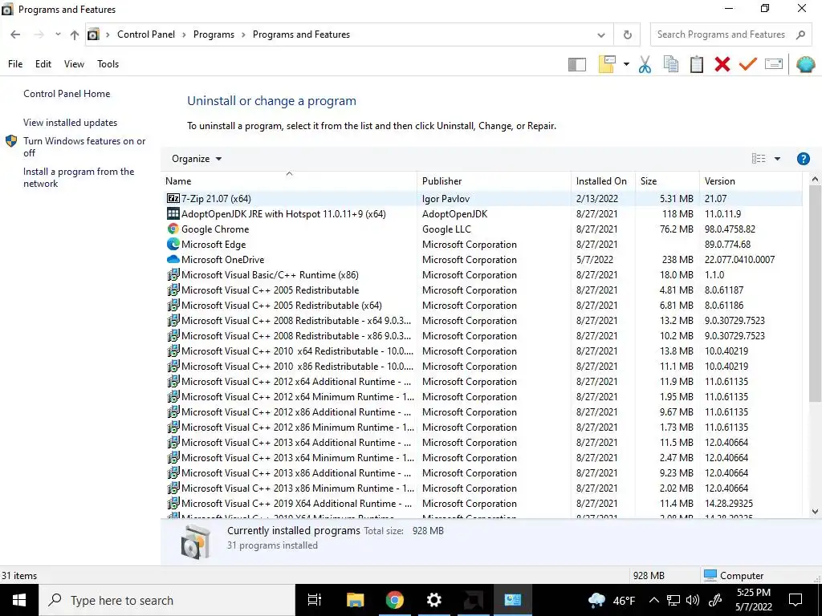This screenshot has width=822, height=616.
Task: Toggle the preview pane toolbar icon
Action: pos(576,64)
